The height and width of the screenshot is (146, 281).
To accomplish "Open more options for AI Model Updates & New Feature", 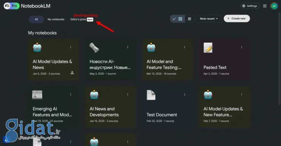I will [242, 95].
